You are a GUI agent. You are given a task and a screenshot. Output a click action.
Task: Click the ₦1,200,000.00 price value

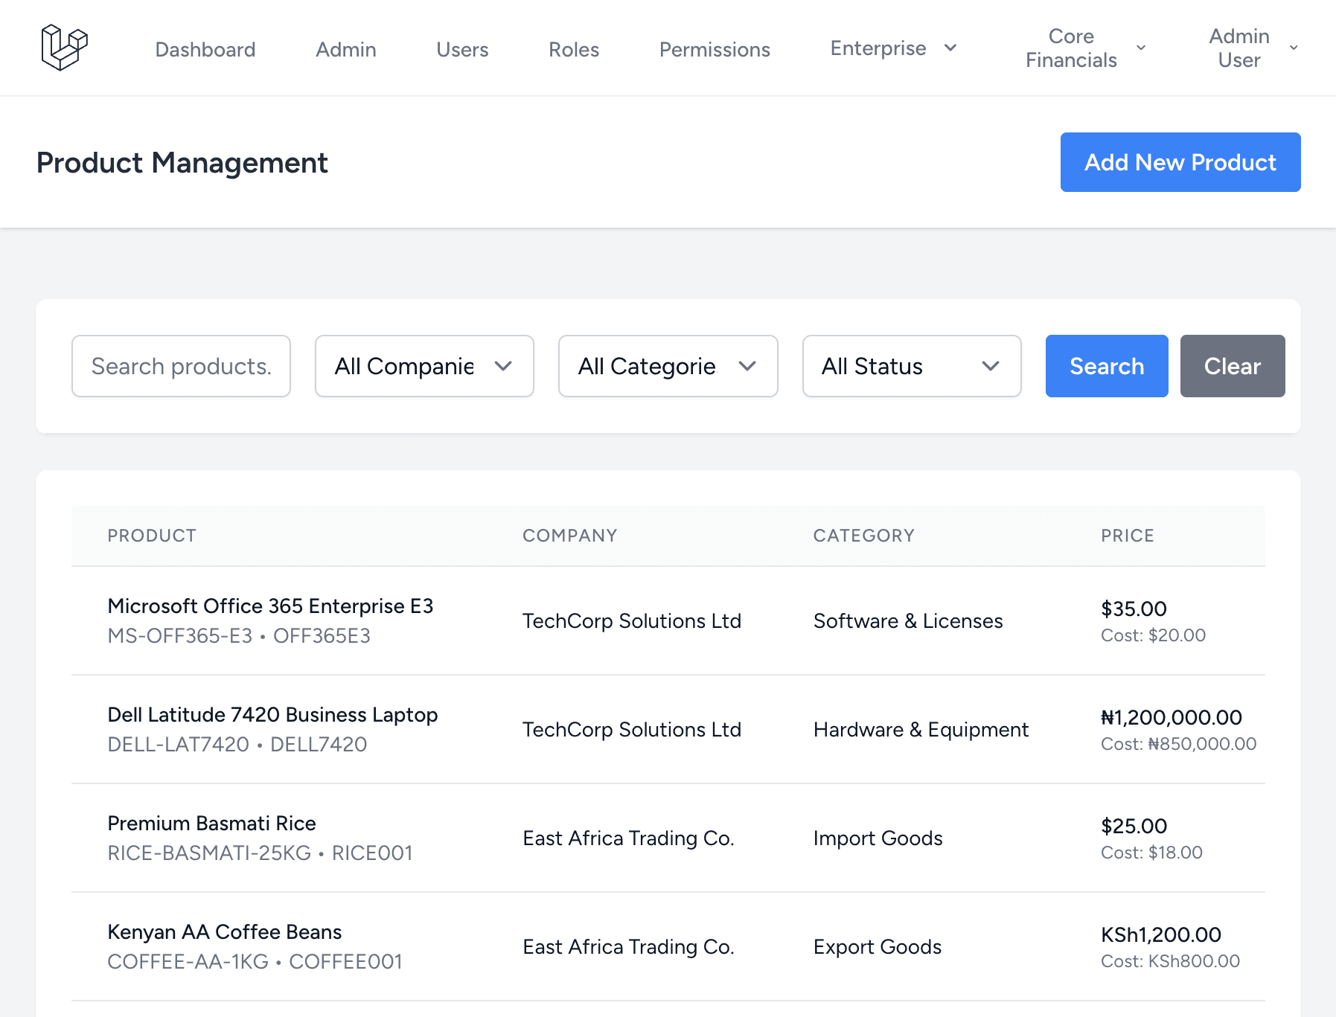click(1172, 717)
